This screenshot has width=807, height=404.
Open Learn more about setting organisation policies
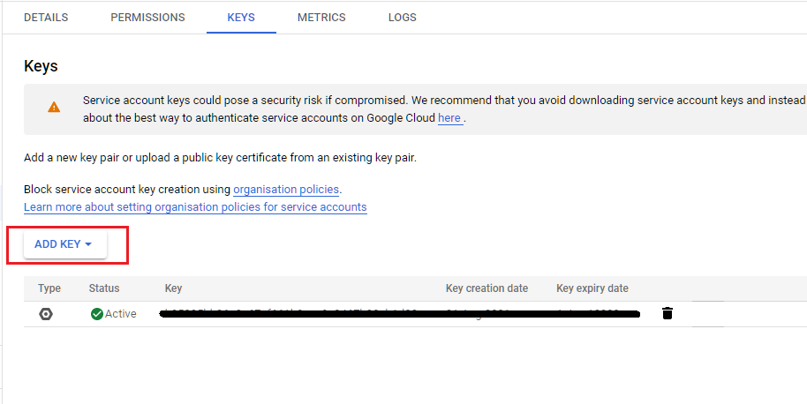pyautogui.click(x=195, y=207)
